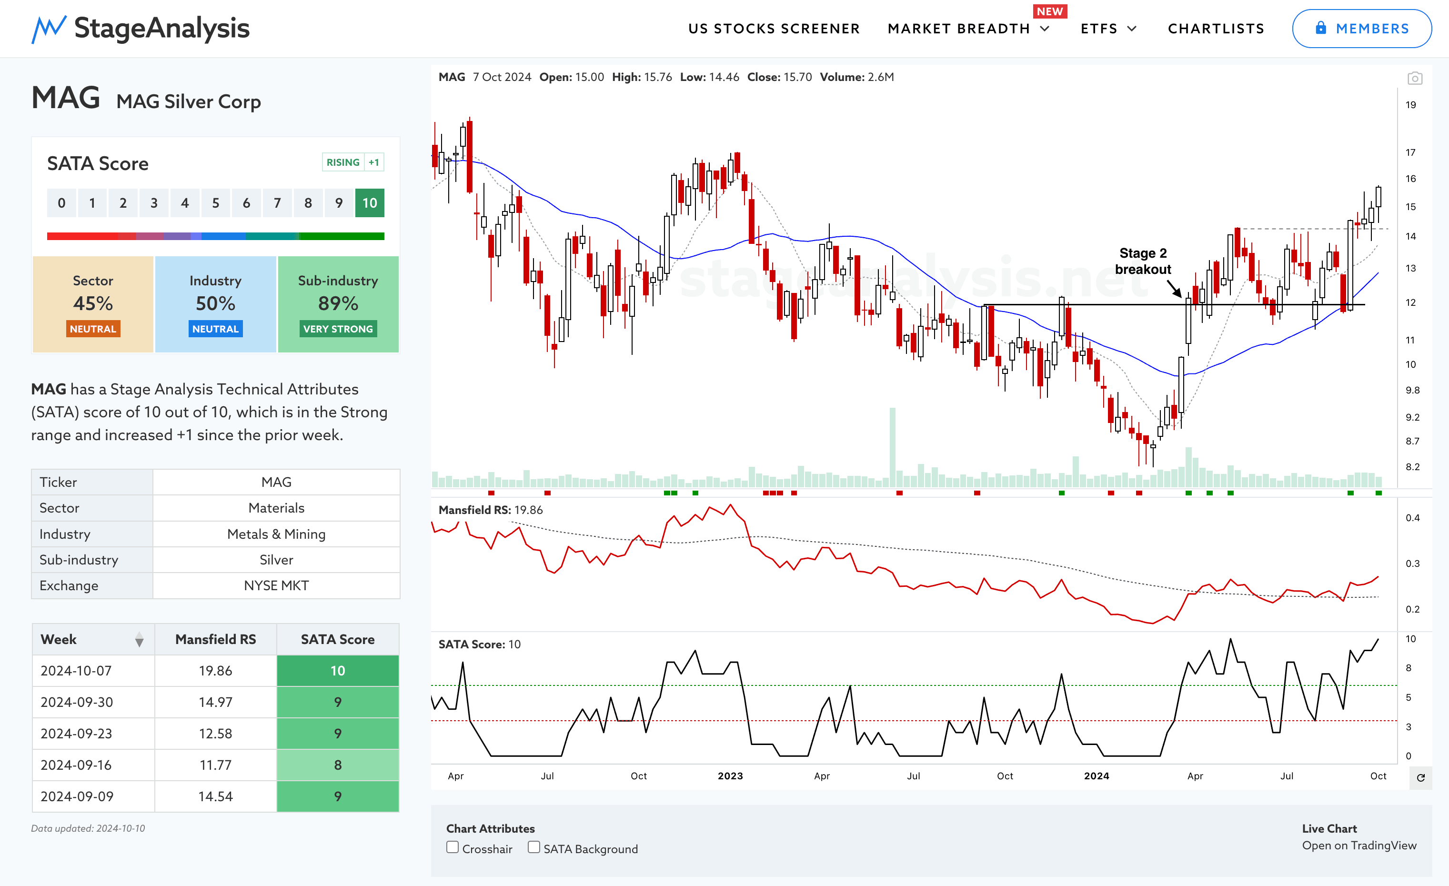
Task: Click the lock icon in Members button
Action: click(1321, 28)
